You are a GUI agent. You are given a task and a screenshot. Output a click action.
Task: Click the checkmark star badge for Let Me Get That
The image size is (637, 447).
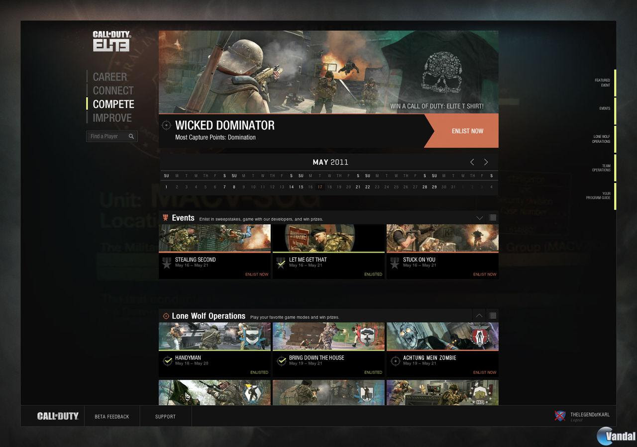pos(281,263)
